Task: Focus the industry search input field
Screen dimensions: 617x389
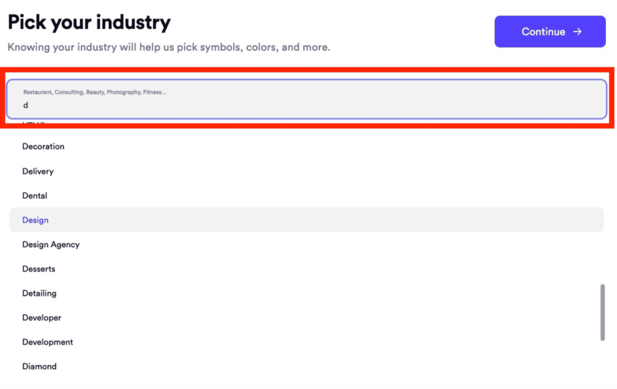Action: click(306, 99)
